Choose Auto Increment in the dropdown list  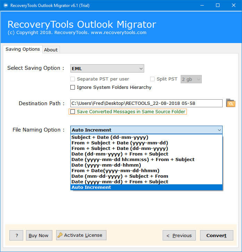(x=146, y=187)
